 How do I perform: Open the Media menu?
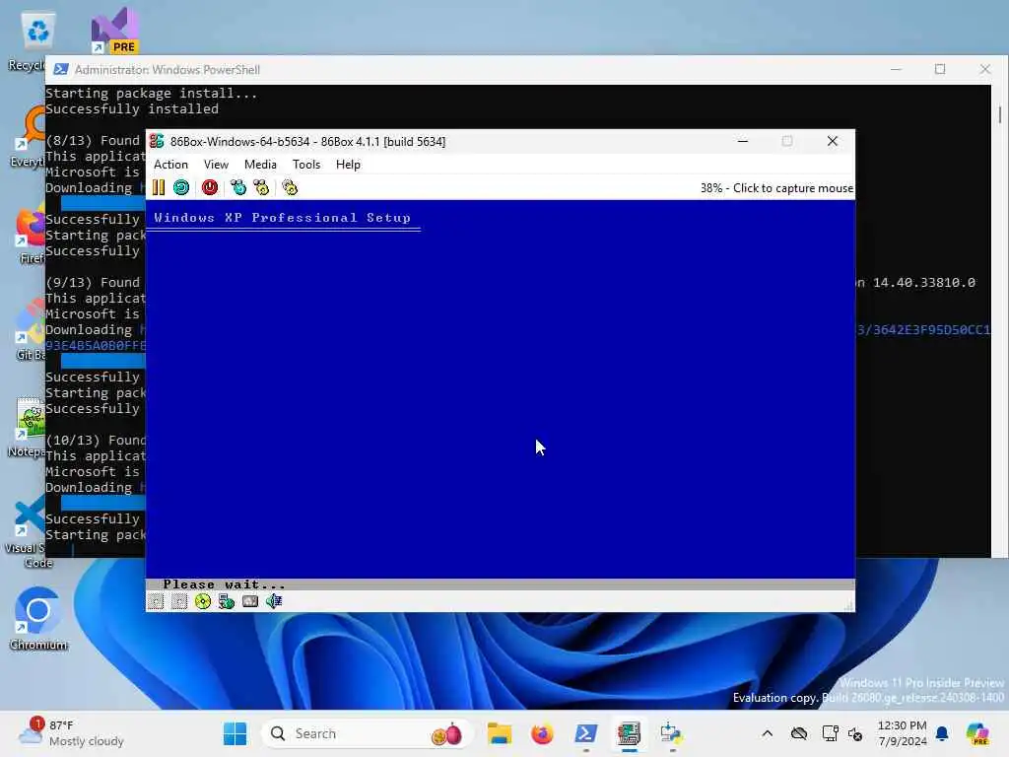260,165
